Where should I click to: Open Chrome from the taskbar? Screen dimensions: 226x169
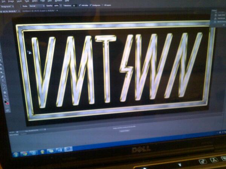pyautogui.click(x=24, y=154)
